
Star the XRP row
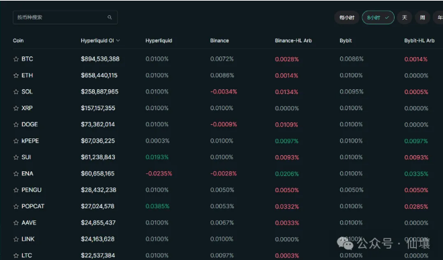point(16,108)
